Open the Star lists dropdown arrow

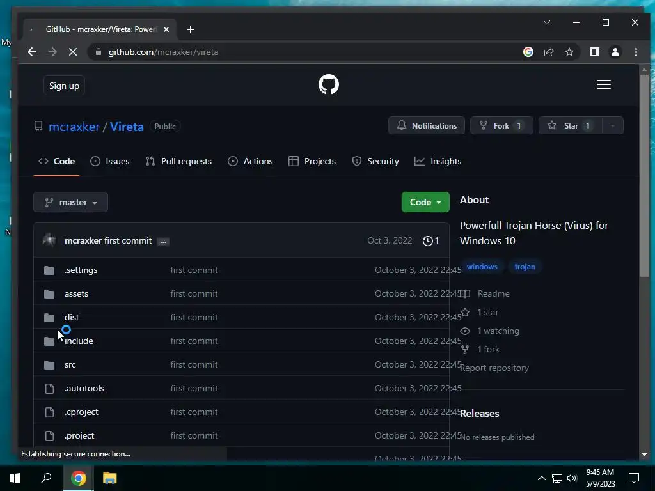[x=612, y=126]
